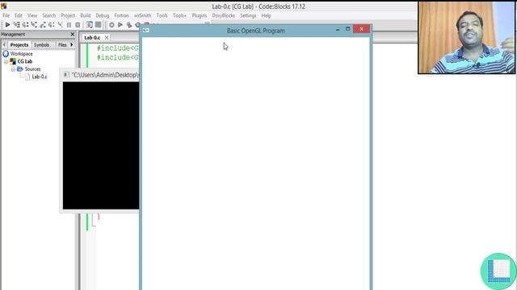Click the console window path title
This screenshot has height=290, width=517.
105,75
